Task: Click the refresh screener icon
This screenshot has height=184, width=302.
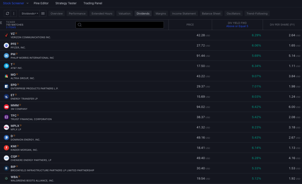Action: [7, 14]
